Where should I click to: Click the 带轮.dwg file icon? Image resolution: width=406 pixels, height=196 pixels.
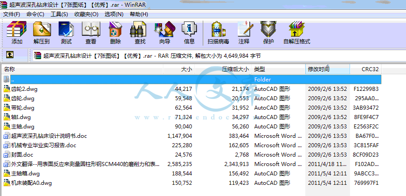click(7, 108)
